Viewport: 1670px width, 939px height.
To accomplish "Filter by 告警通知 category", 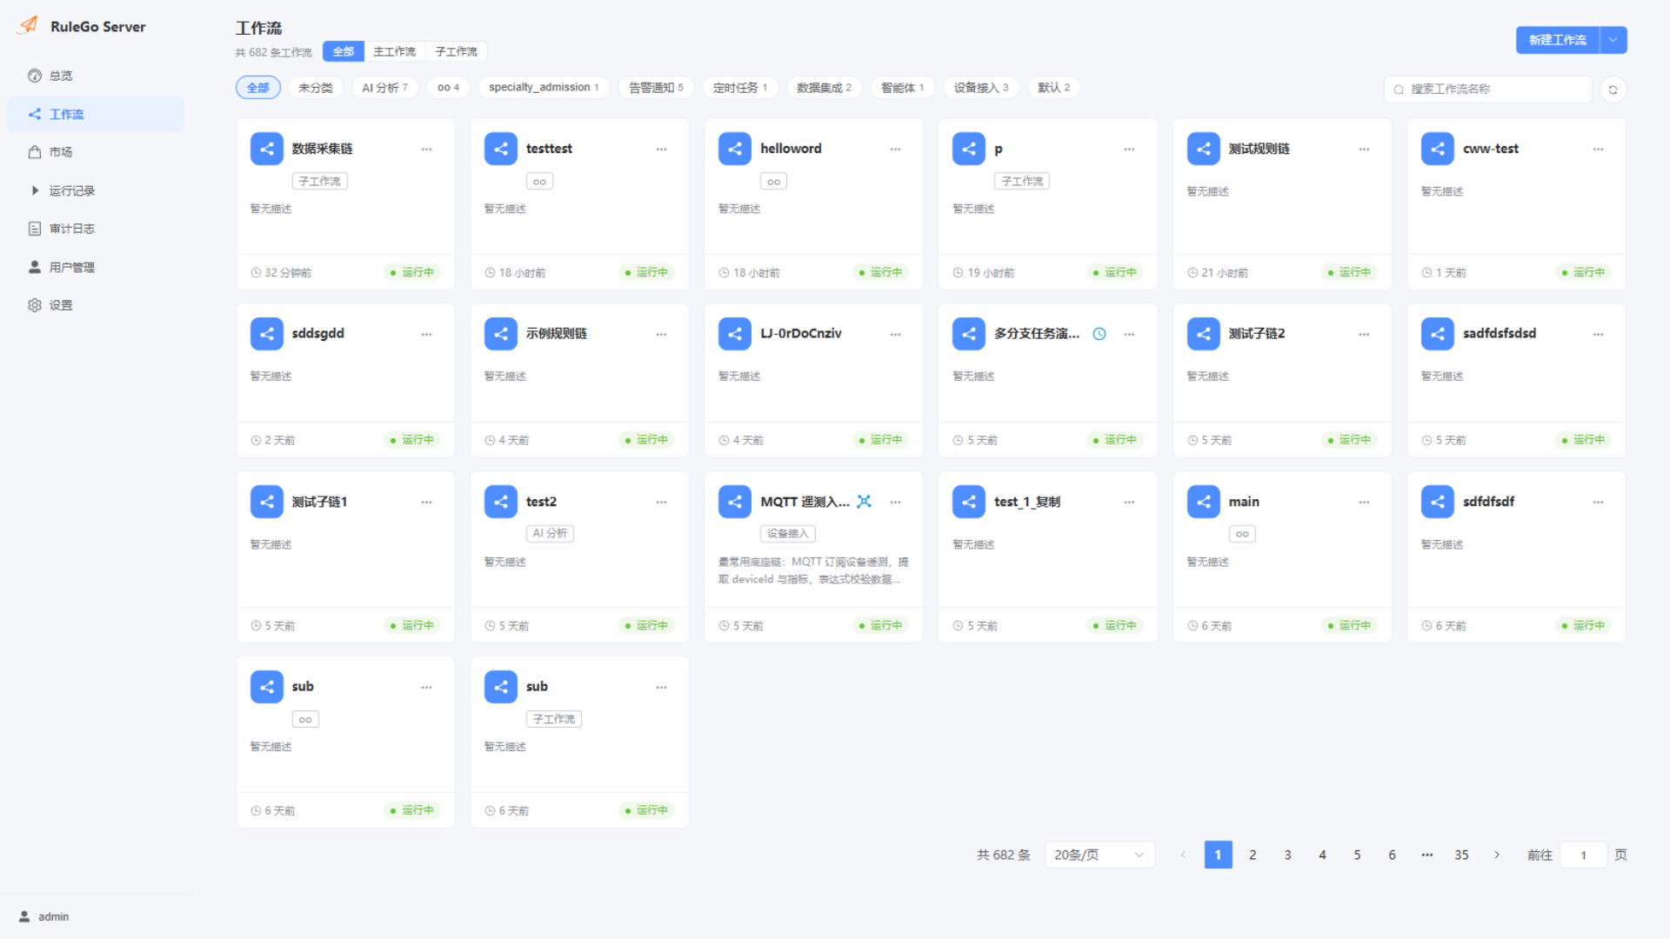I will coord(657,88).
